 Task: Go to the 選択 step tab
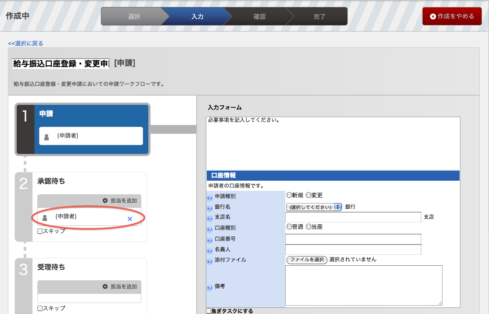coord(134,17)
